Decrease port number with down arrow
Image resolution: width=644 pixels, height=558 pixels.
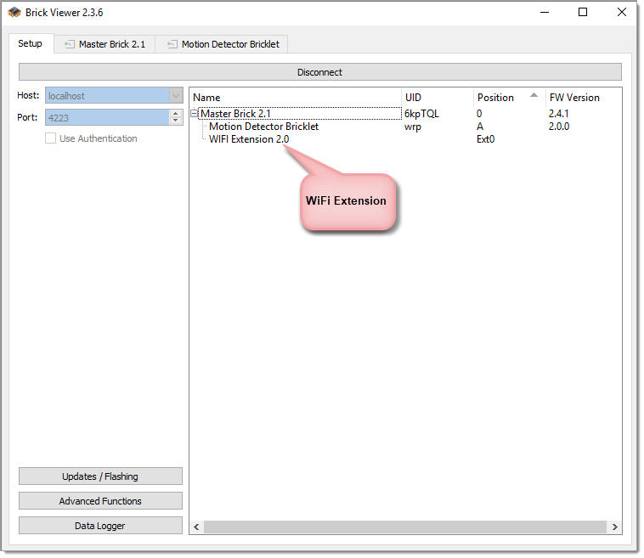[x=176, y=121]
